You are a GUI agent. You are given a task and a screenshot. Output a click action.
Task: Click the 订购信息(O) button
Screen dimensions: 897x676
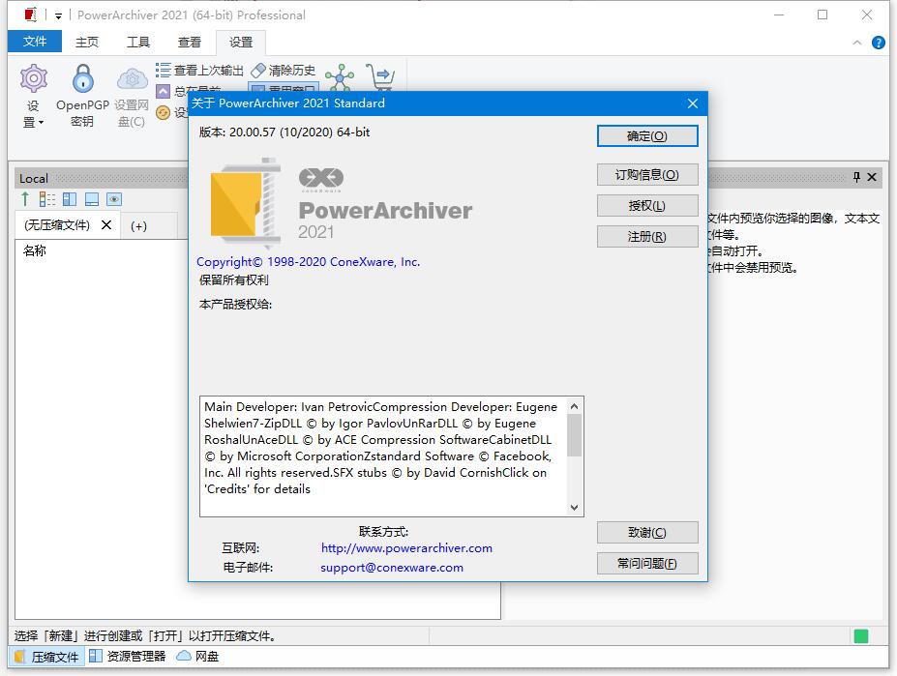[647, 175]
